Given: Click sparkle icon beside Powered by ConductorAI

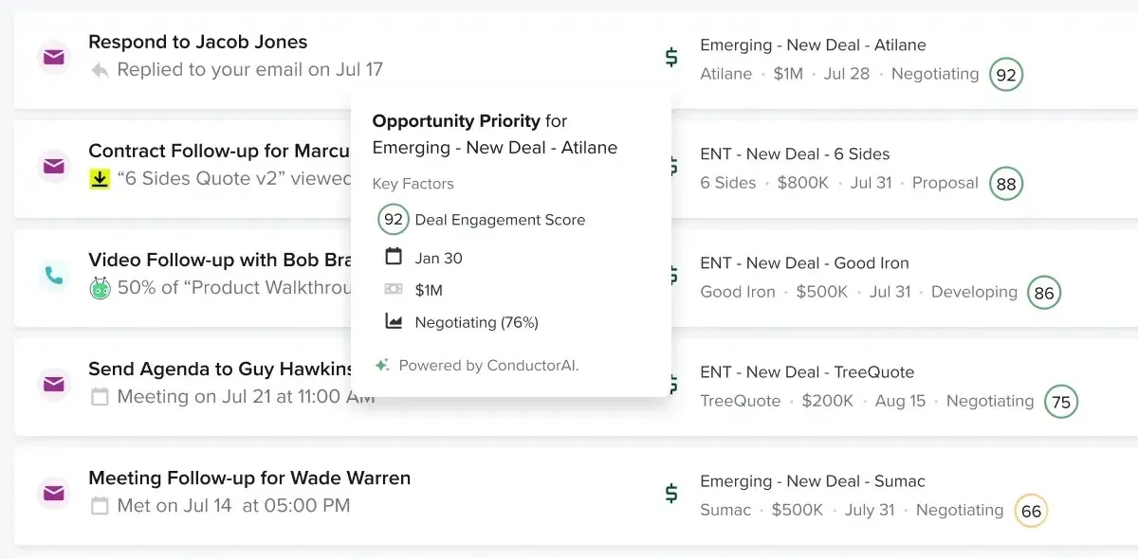Looking at the screenshot, I should tap(382, 365).
